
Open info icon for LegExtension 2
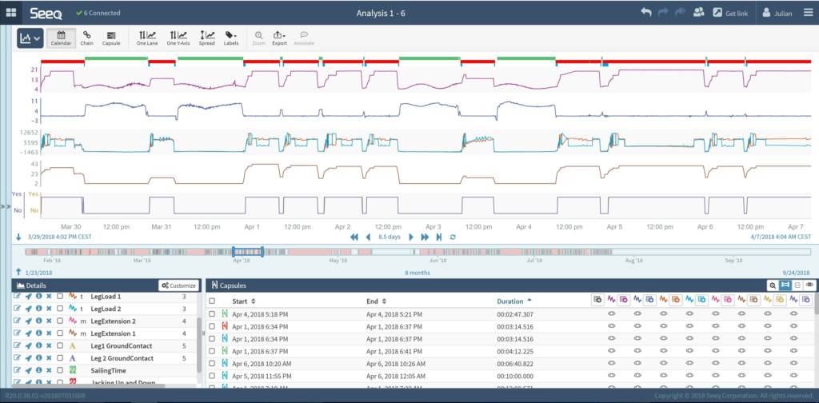tap(38, 321)
